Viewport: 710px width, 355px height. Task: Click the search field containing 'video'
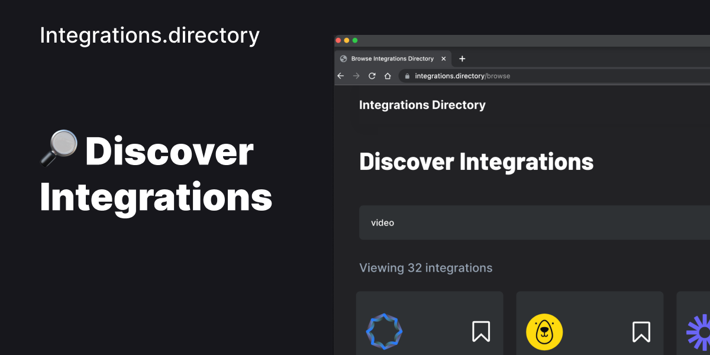[532, 222]
